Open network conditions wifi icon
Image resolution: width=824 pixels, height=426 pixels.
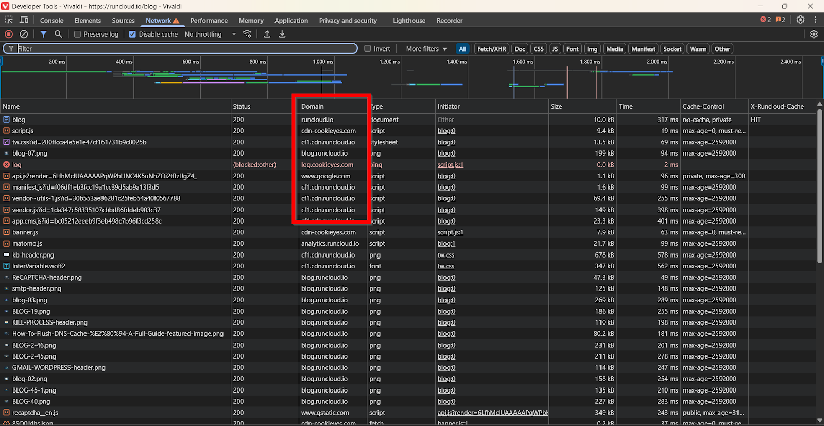pyautogui.click(x=247, y=34)
